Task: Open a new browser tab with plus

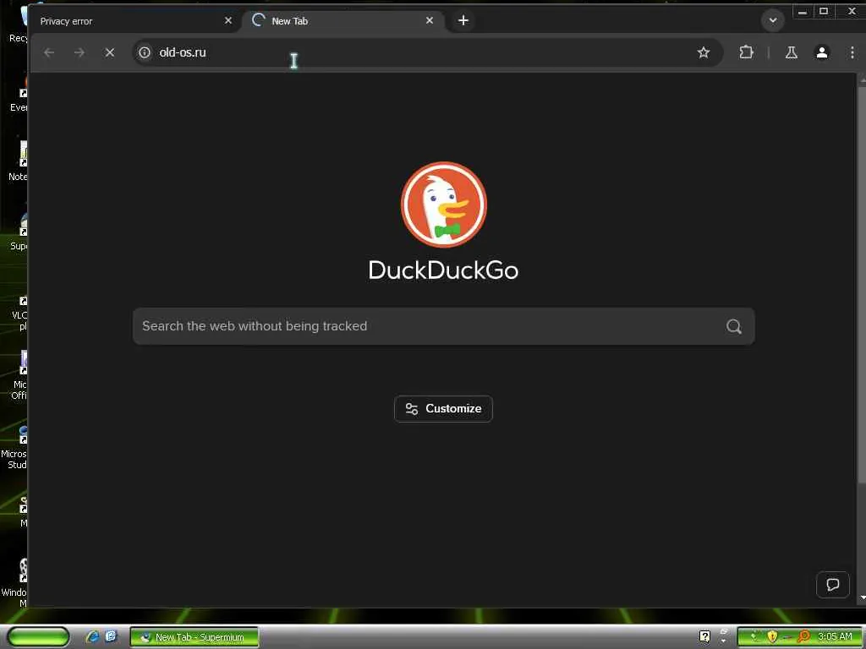Action: pos(463,20)
